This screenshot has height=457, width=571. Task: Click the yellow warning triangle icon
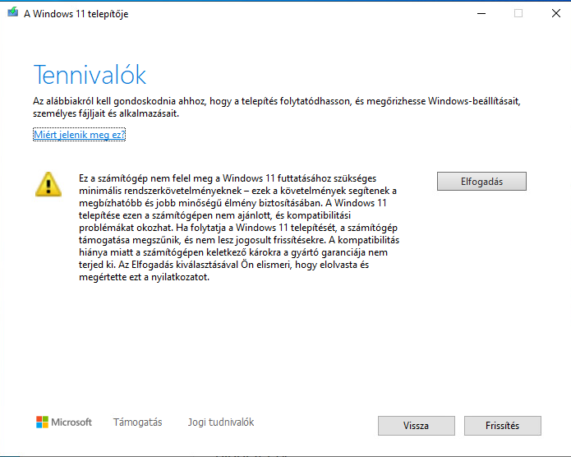(x=48, y=184)
